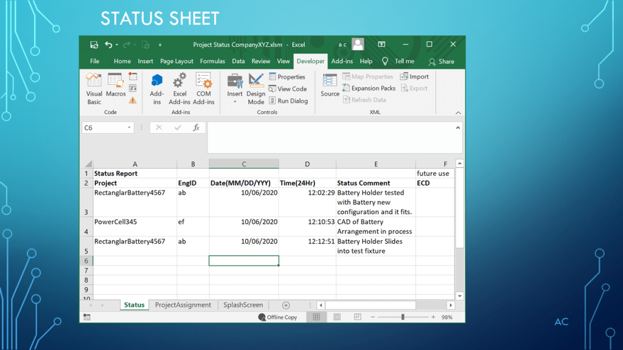Click the Insert Function fx icon

[196, 128]
